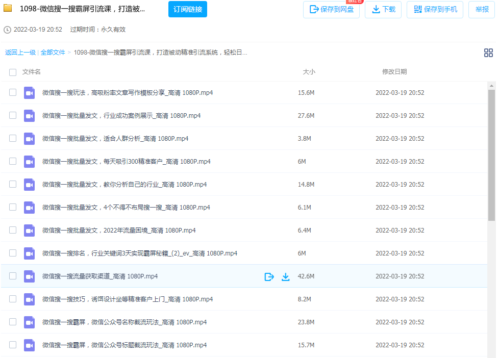Check the box for 微信公众号名称截流玩法

click(13, 321)
